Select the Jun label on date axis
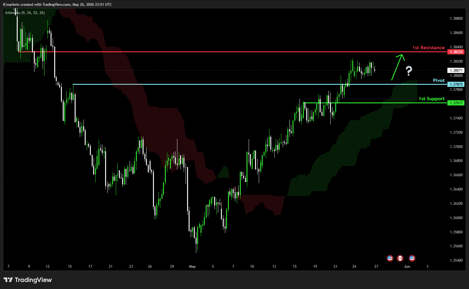 (407, 267)
